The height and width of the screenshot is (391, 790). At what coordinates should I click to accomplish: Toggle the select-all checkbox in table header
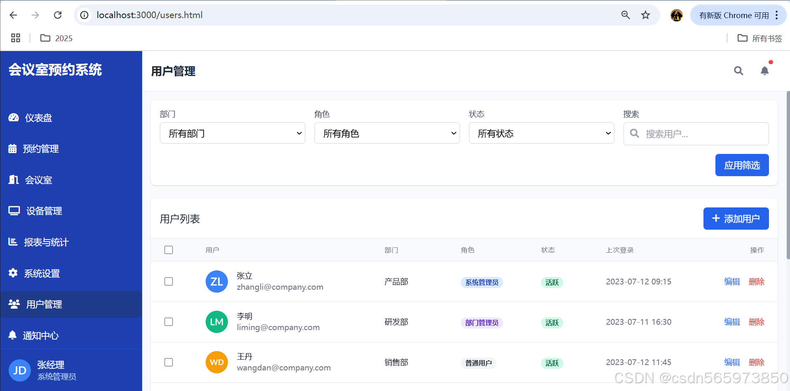click(x=169, y=250)
